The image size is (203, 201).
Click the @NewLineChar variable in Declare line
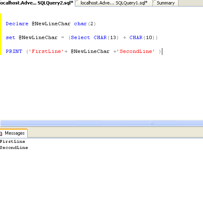coord(51,24)
